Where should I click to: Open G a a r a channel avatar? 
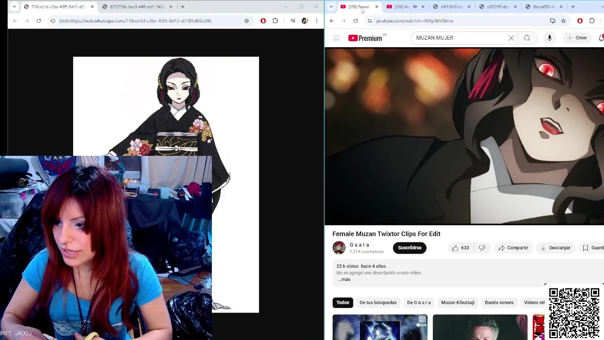[x=339, y=247]
